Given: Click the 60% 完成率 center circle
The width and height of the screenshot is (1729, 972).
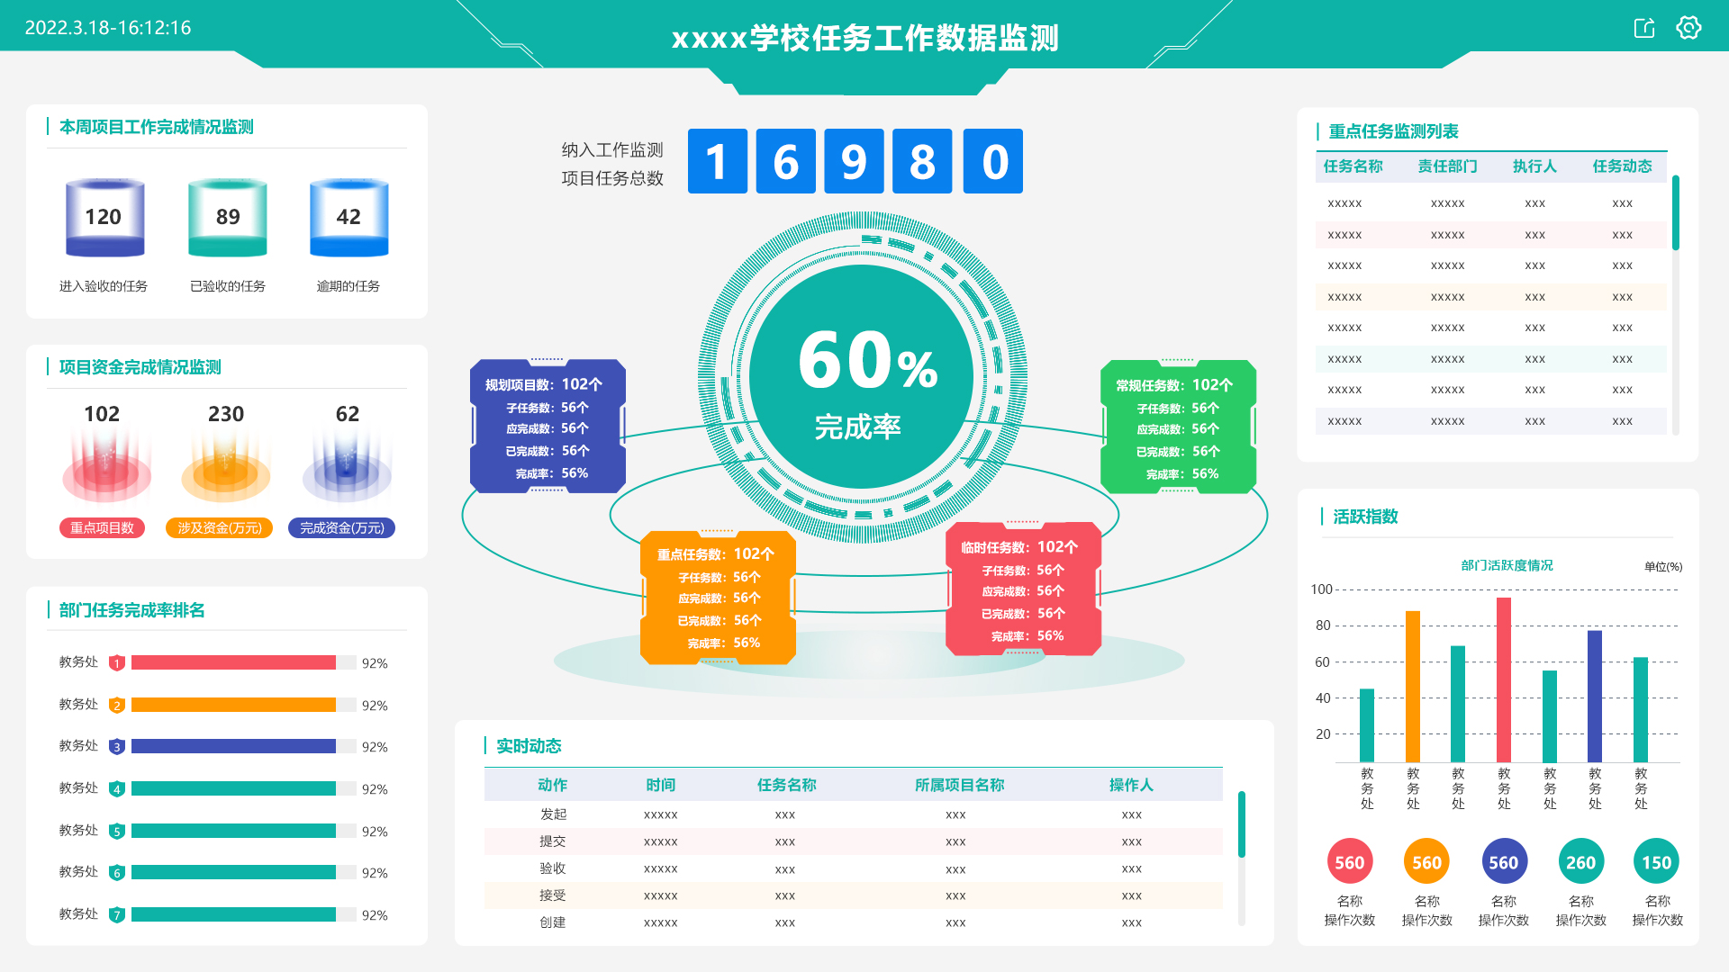Looking at the screenshot, I should coord(862,378).
